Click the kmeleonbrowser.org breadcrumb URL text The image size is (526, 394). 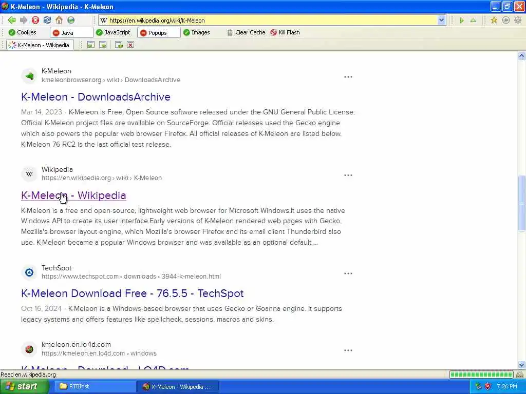[x=111, y=80]
